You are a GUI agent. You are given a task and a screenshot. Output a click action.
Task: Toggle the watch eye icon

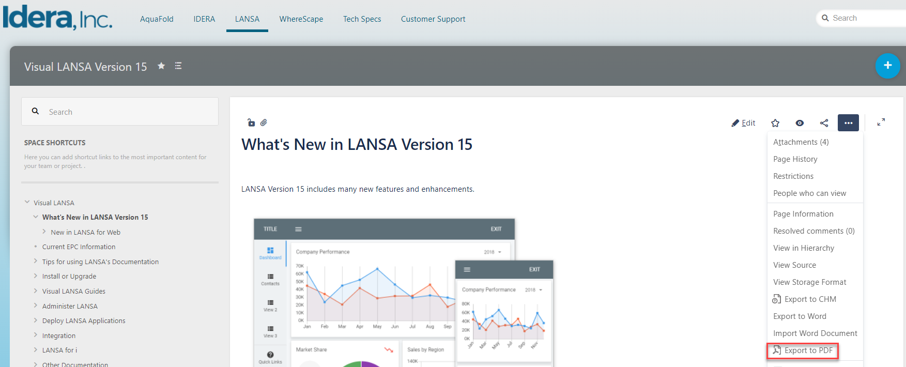coord(800,123)
